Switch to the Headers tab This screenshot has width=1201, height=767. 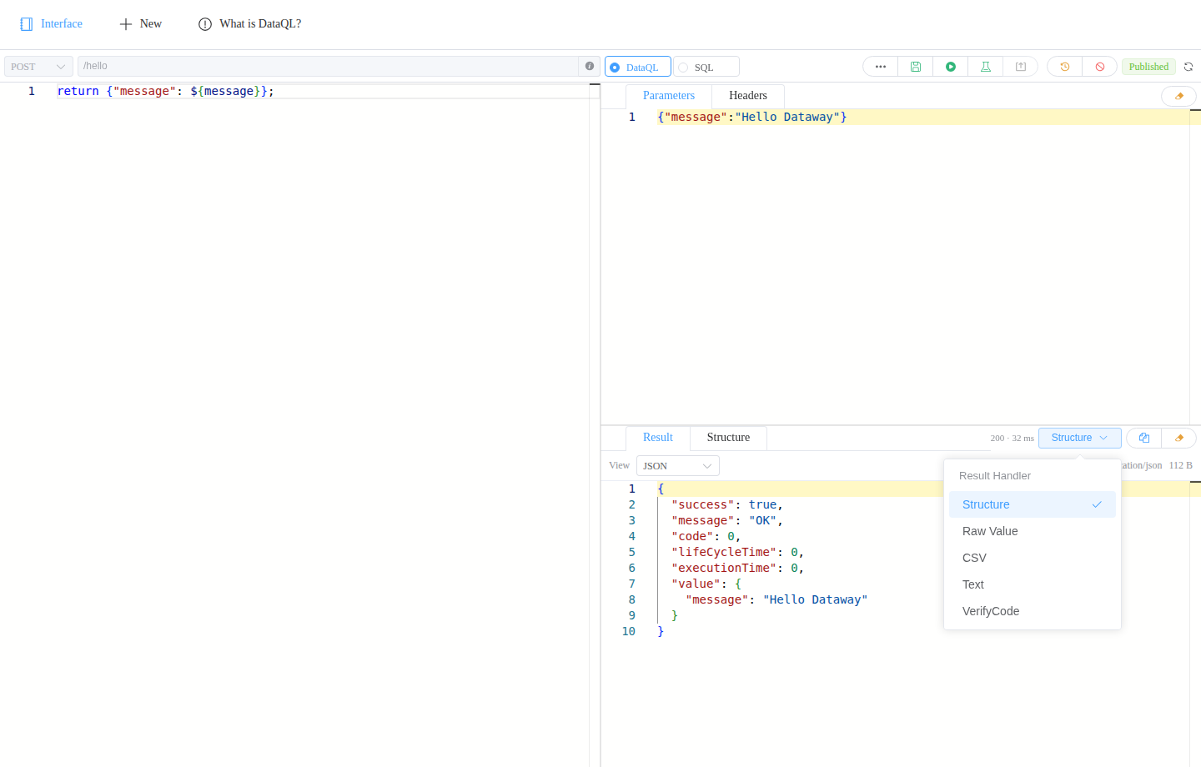coord(747,96)
